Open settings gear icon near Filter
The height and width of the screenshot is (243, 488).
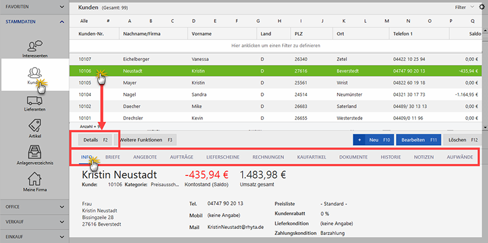point(482,7)
